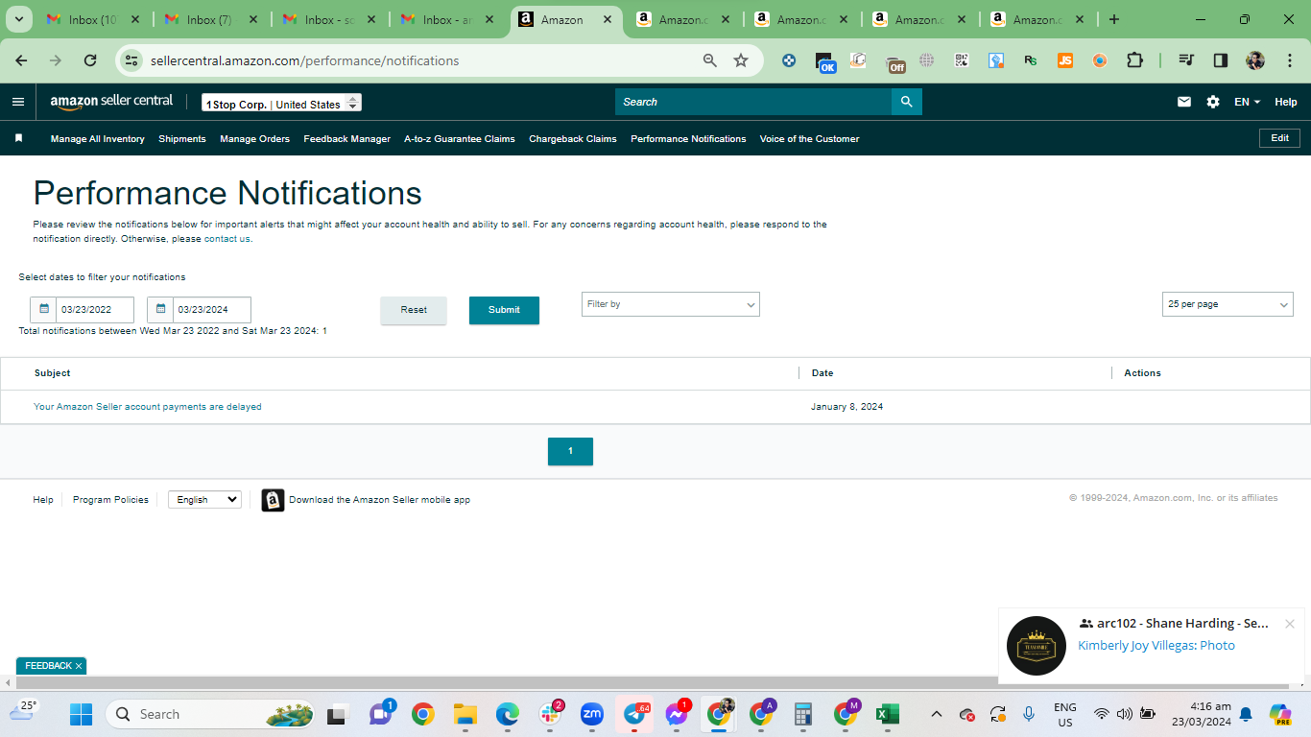Click inside the Seller Central Search field
1311x737 pixels.
click(x=753, y=102)
